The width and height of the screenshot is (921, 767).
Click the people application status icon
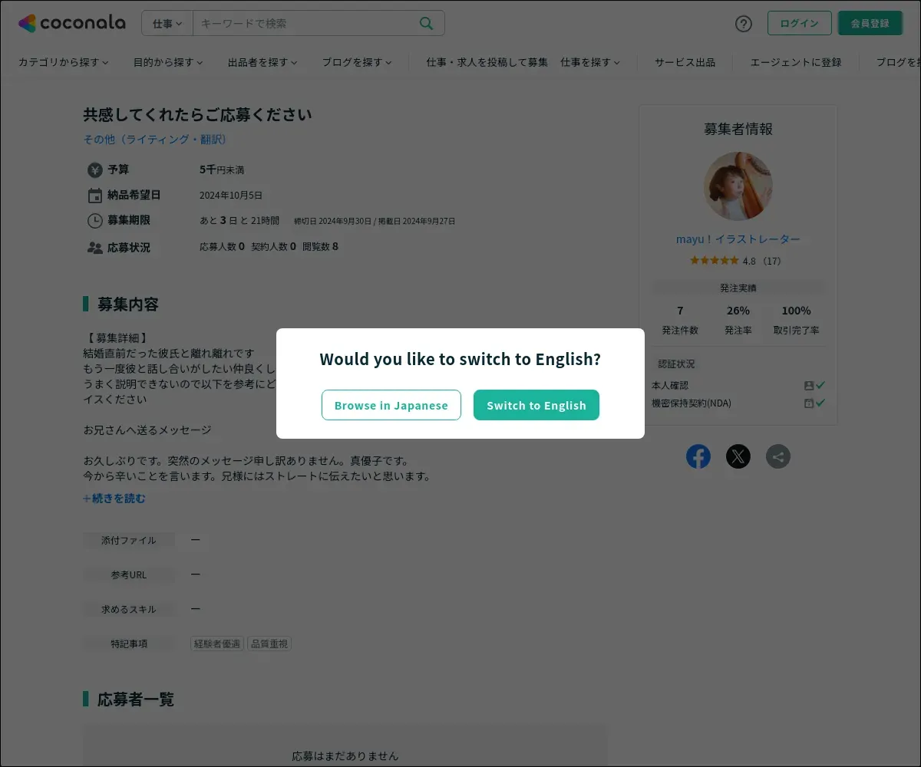click(x=95, y=247)
